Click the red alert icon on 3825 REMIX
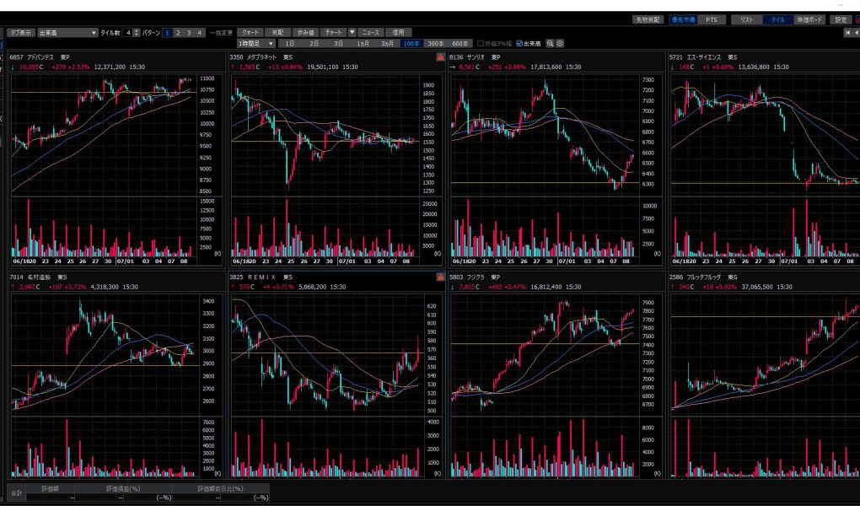 [x=440, y=277]
